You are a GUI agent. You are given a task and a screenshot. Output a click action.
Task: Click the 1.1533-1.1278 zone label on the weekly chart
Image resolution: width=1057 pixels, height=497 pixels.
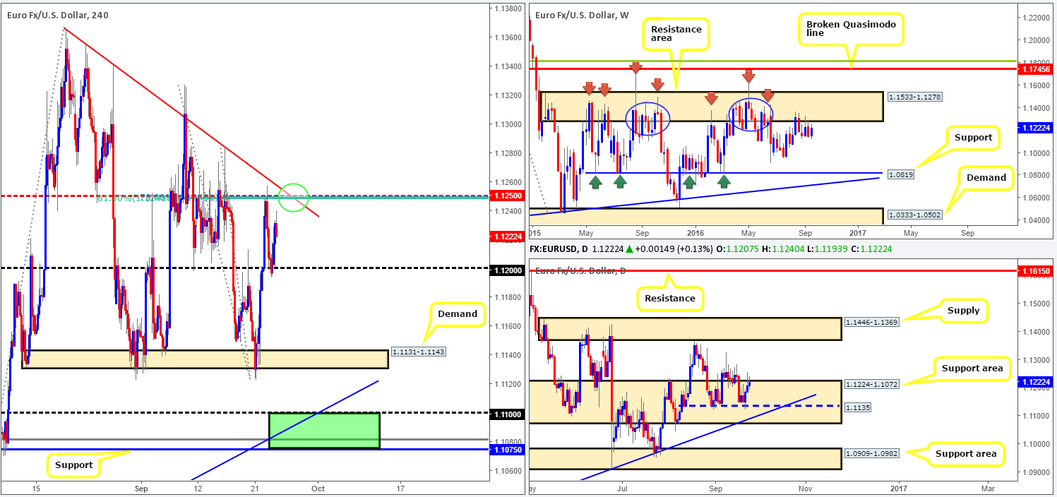pos(914,97)
